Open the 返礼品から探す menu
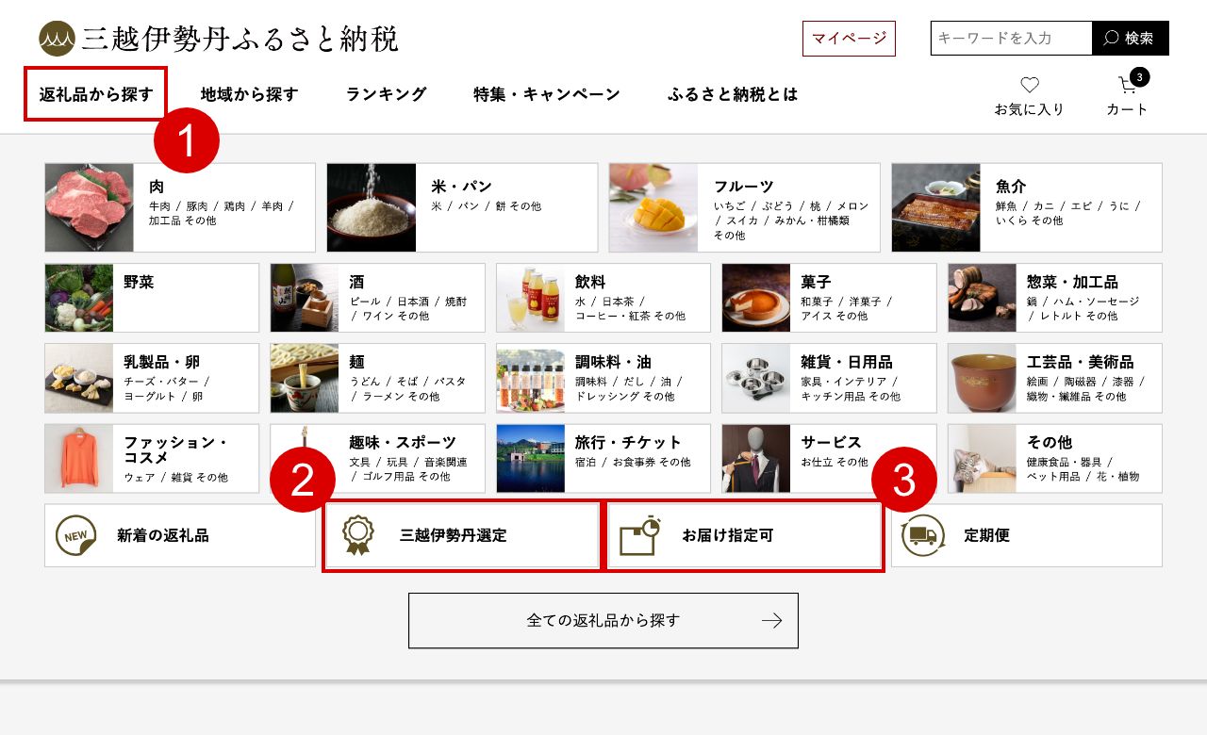The height and width of the screenshot is (735, 1207). coord(96,94)
